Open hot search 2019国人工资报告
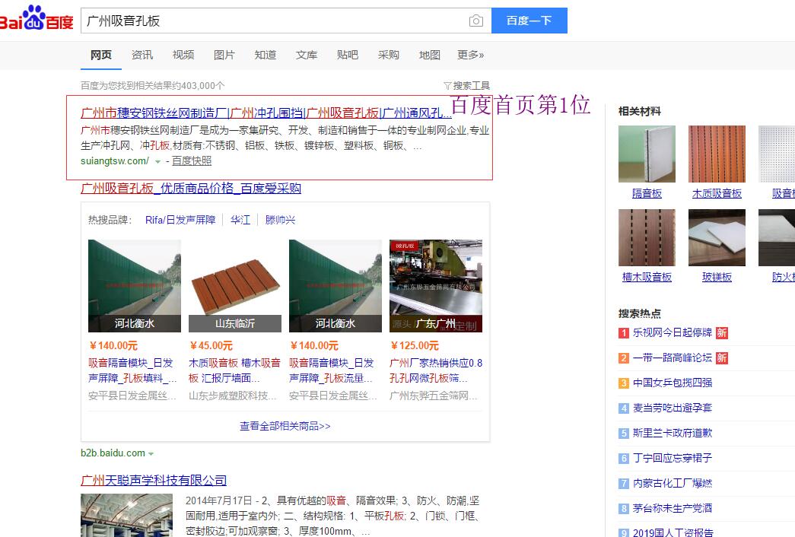 pos(673,532)
